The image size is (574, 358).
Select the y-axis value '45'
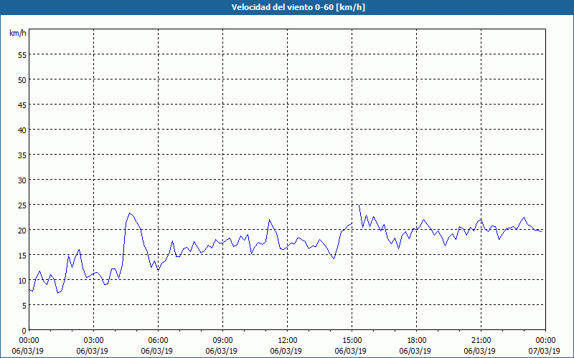(22, 105)
